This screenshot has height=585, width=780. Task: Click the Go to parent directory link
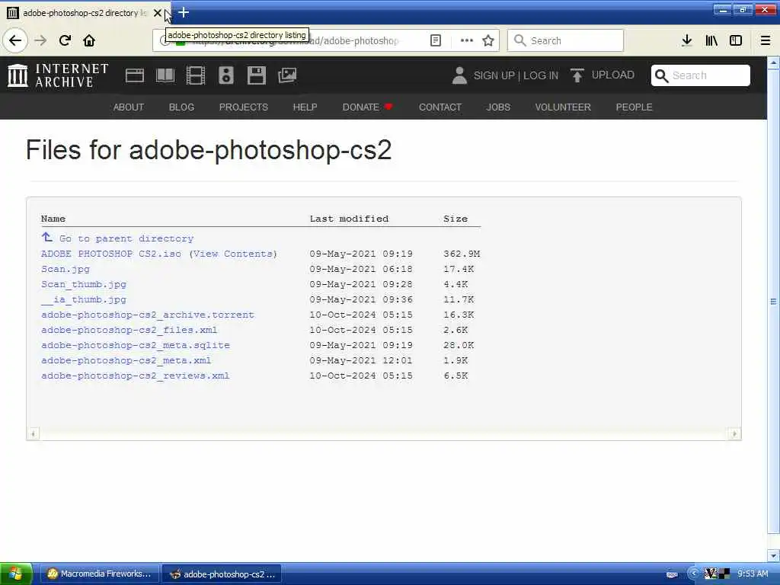coord(126,238)
